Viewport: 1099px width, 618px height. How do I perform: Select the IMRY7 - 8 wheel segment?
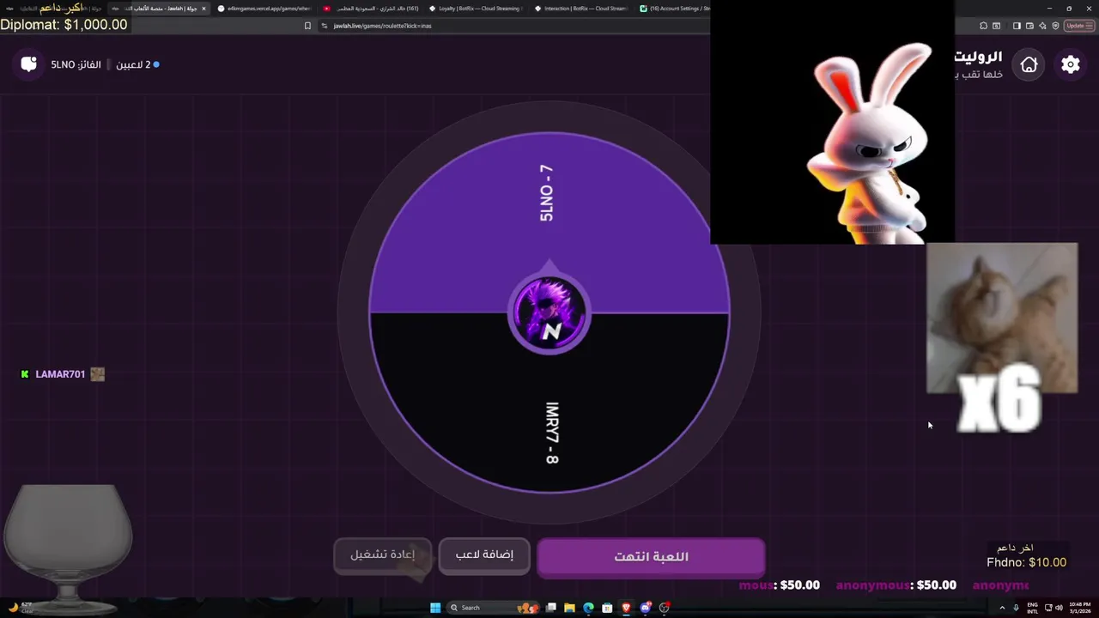pos(551,433)
